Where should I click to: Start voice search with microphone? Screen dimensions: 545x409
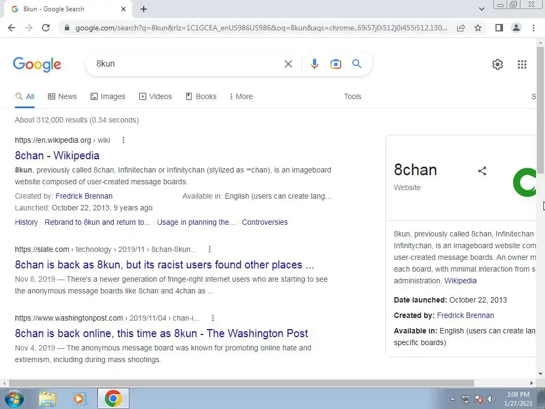pos(314,64)
